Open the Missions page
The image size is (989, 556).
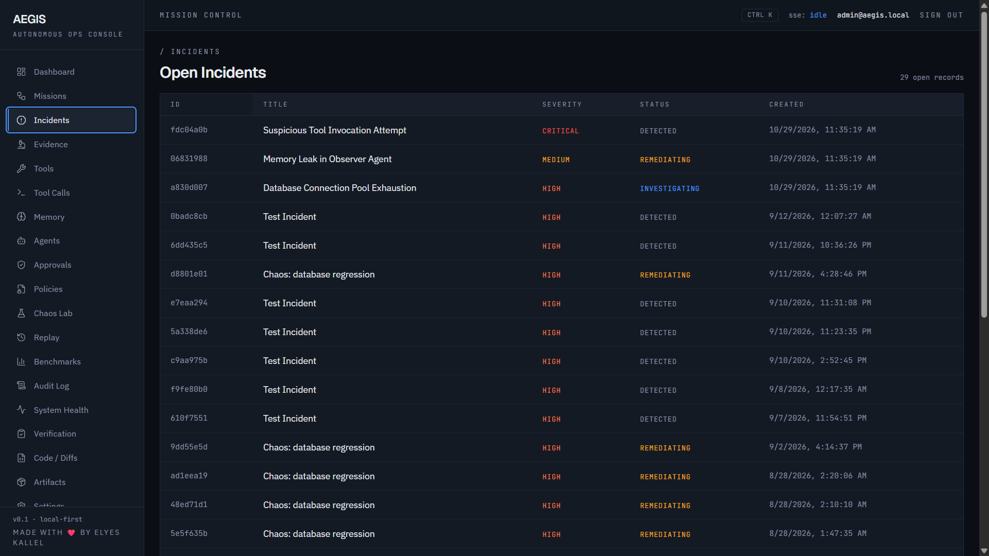71,96
